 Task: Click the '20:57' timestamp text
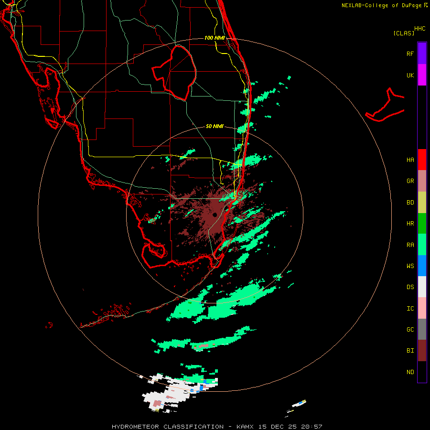312,427
